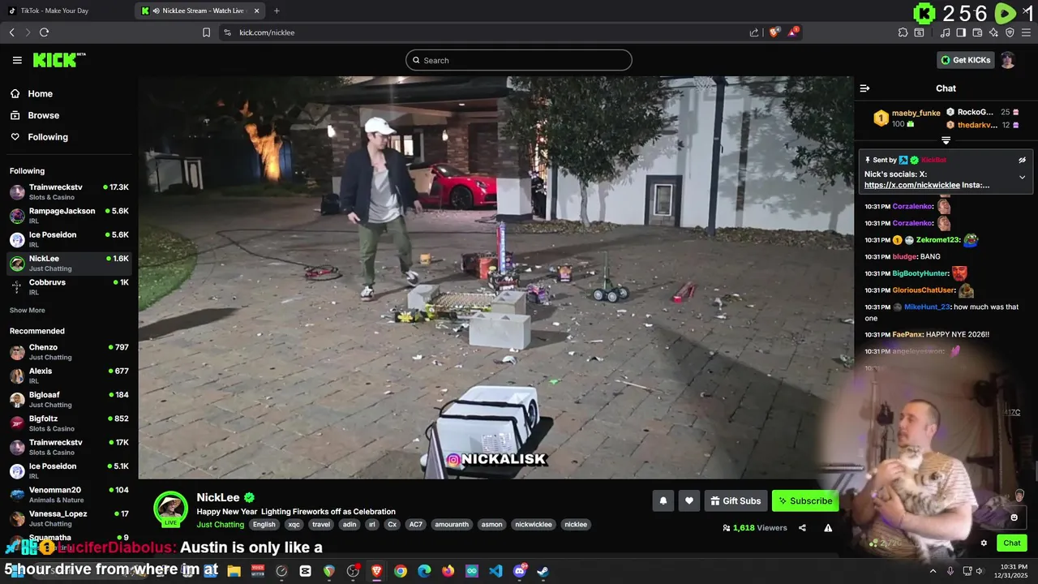The height and width of the screenshot is (584, 1038).
Task: Open Alexis recommended channel
Action: [69, 376]
